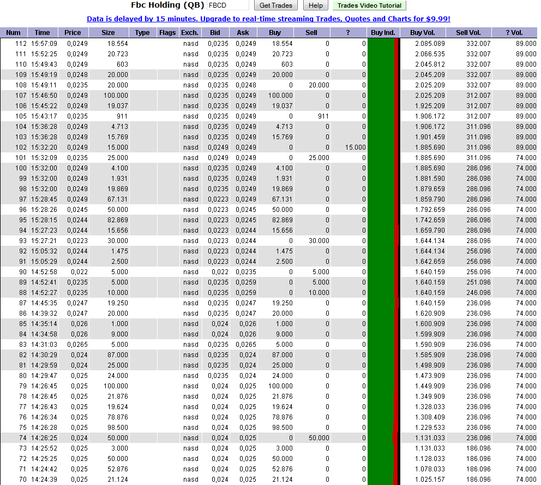Click the 15.000 unknown-volume cell
Screen dimensions: 541x485
[x=356, y=147]
